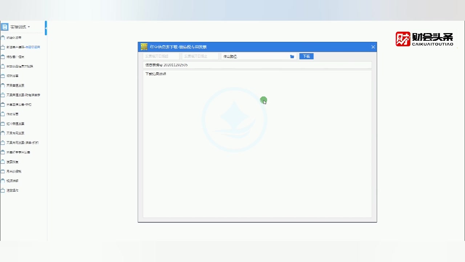Open 开具专用发票-清单-折扣 item

23,143
